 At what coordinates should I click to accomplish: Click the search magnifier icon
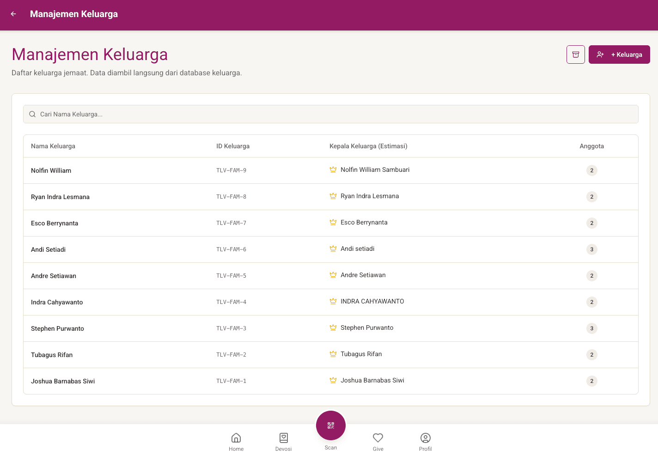tap(32, 114)
